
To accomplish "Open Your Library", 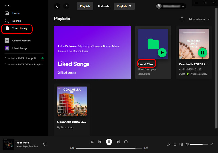I will pyautogui.click(x=17, y=29).
